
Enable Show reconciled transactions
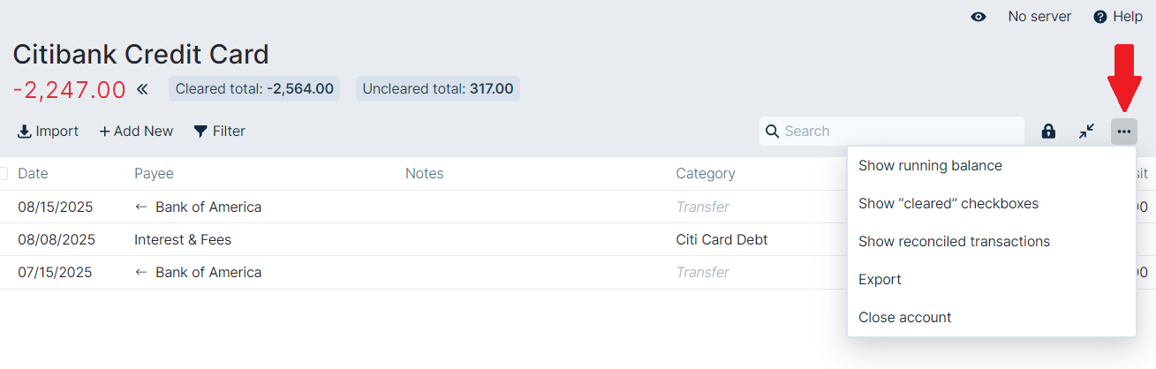point(954,242)
